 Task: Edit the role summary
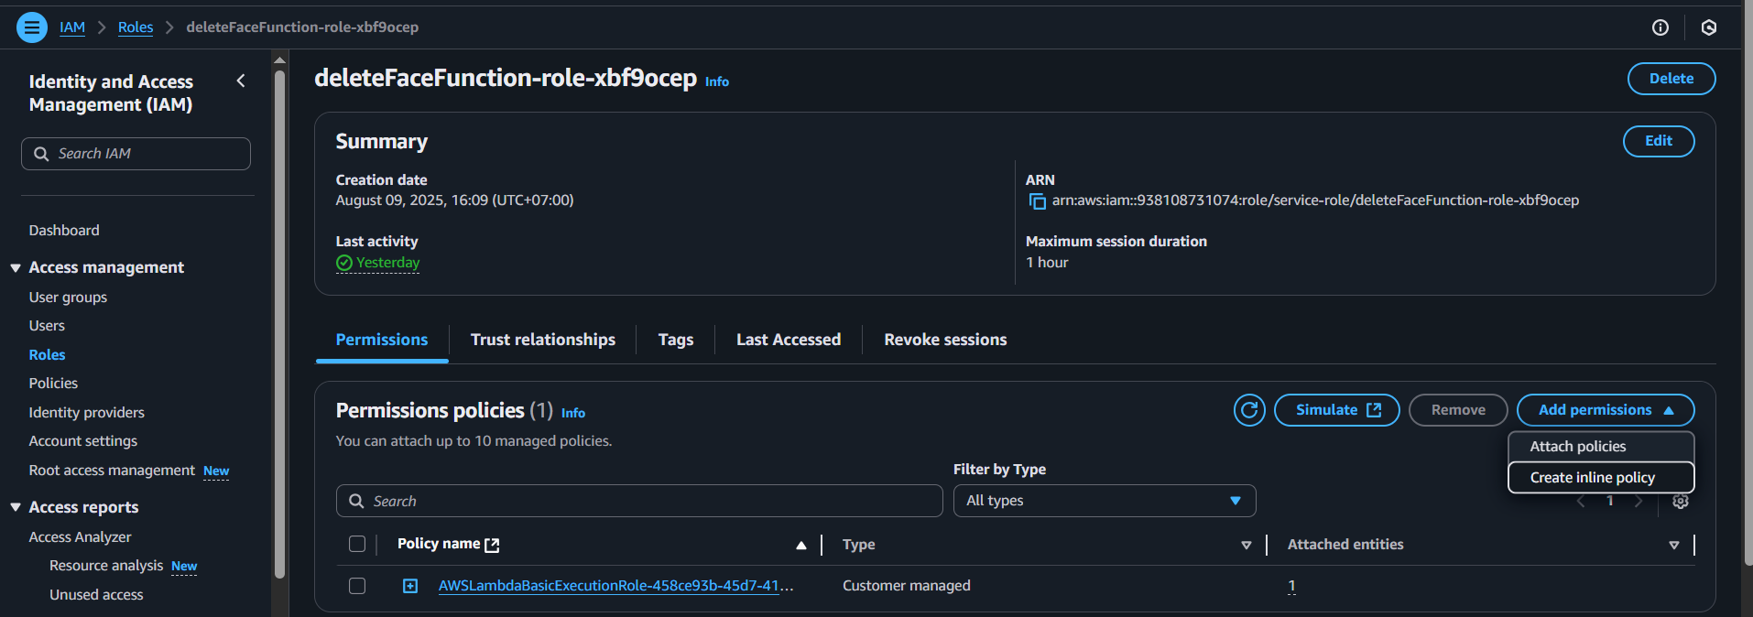[x=1659, y=141]
